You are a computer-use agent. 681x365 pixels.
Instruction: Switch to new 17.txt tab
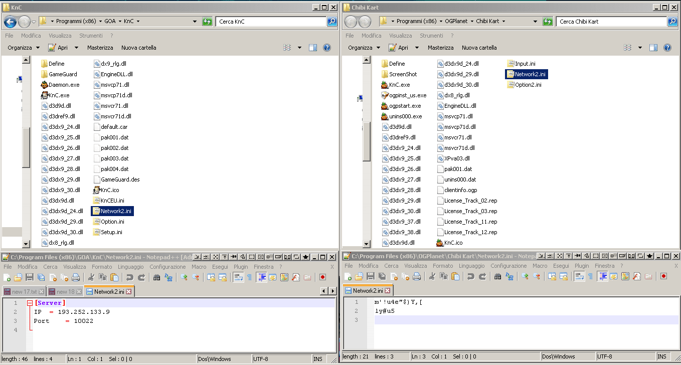[x=24, y=291]
